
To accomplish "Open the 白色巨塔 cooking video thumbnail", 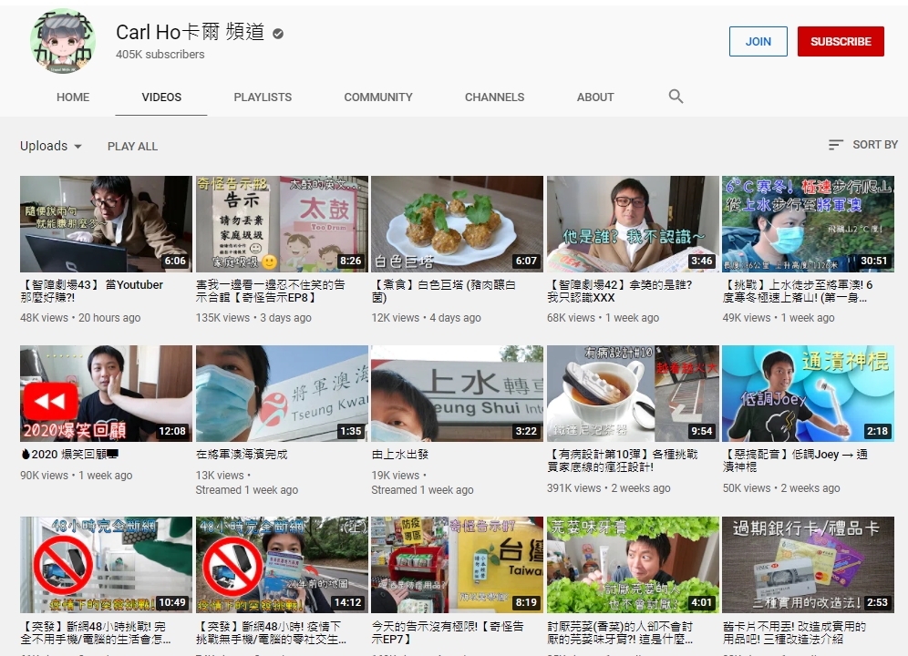I will (457, 224).
